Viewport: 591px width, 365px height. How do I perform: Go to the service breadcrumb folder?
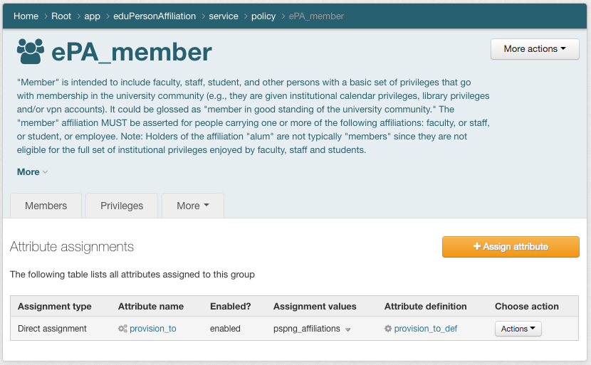[x=224, y=16]
